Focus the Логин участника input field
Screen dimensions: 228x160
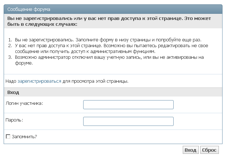click(128, 104)
